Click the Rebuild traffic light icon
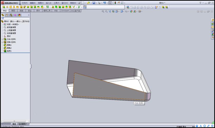The width and height of the screenshot is (215, 128). [x=115, y=3]
